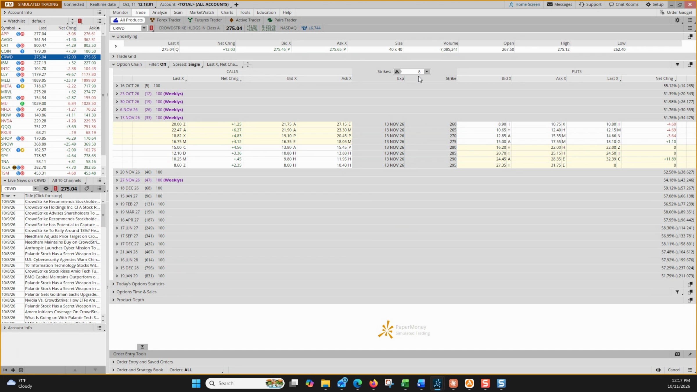This screenshot has height=392, width=697.
Task: Click watchlist column settings gear
Action: (98, 28)
